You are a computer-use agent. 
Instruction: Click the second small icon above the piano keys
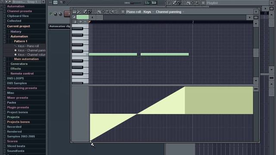click(x=80, y=22)
